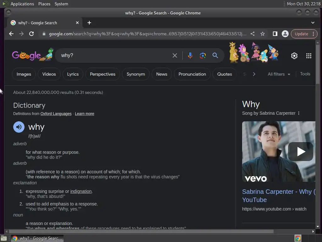Close the 'why? - Google Search' tab
322x242 pixels.
point(77,23)
